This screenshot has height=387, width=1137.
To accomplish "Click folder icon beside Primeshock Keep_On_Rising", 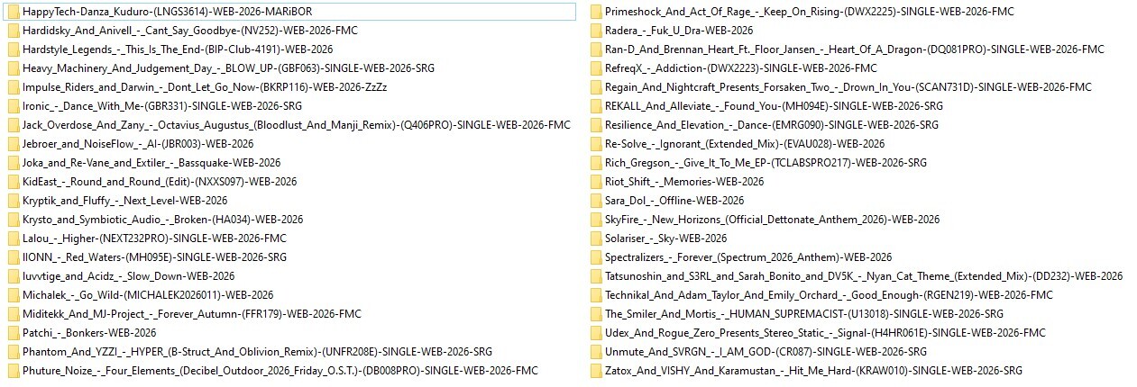I will 595,12.
